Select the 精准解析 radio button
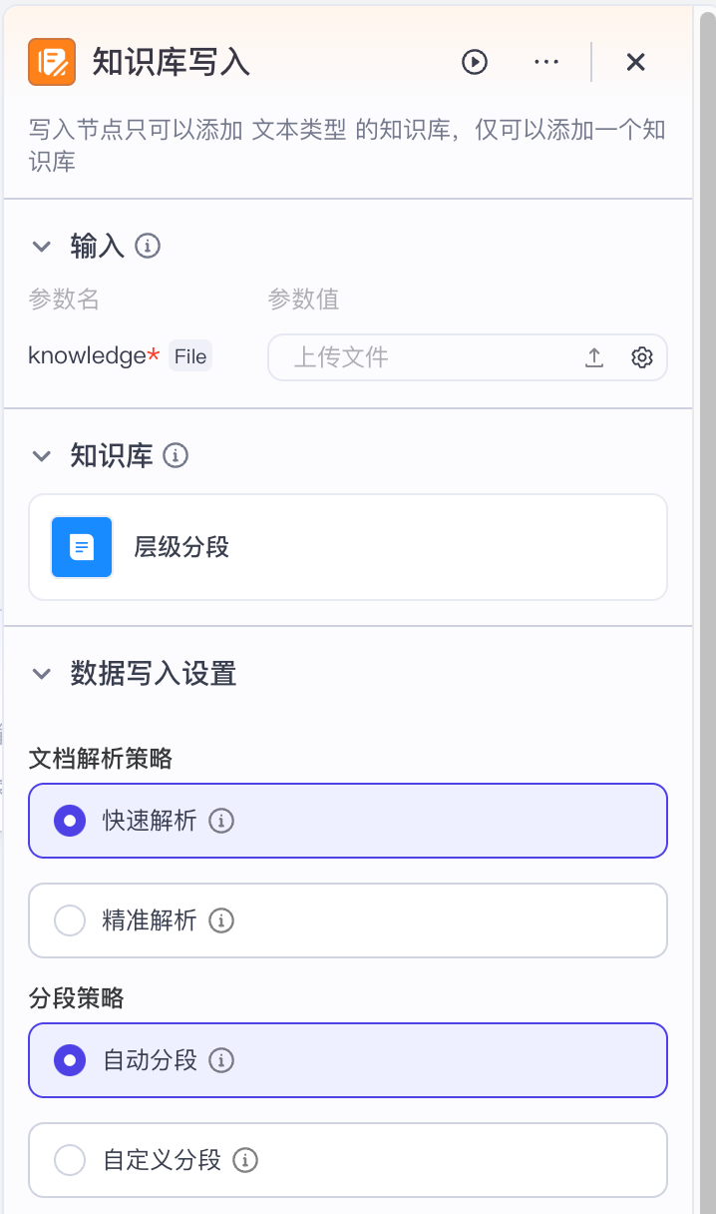This screenshot has height=1214, width=716. 70,920
